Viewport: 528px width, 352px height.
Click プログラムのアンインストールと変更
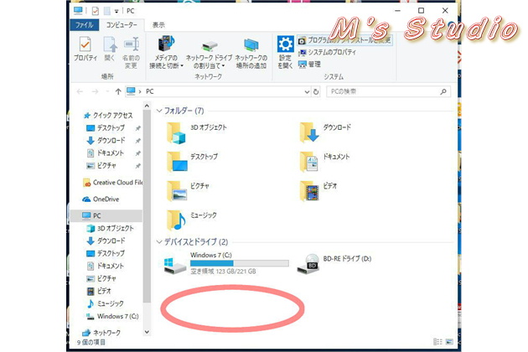point(344,40)
